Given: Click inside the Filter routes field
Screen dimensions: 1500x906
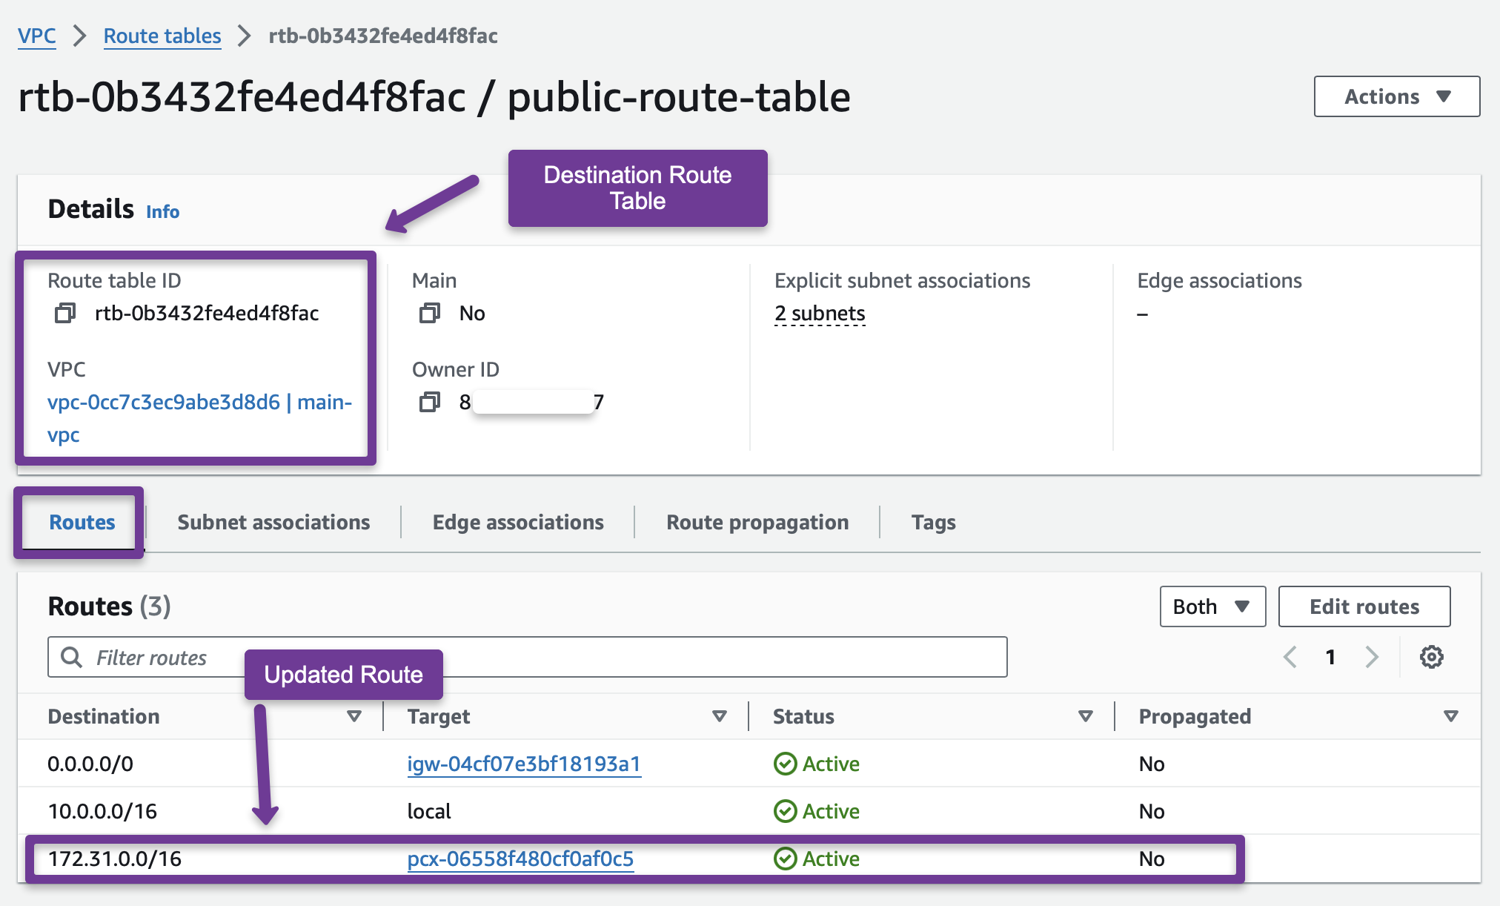Looking at the screenshot, I should tap(222, 657).
